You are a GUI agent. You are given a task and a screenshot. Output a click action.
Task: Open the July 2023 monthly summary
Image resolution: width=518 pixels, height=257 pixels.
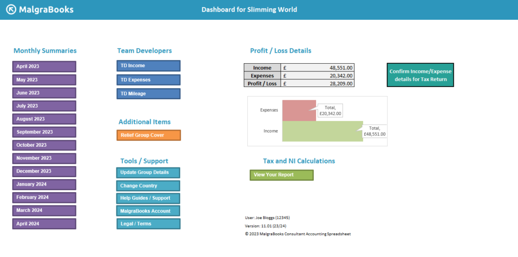45,106
